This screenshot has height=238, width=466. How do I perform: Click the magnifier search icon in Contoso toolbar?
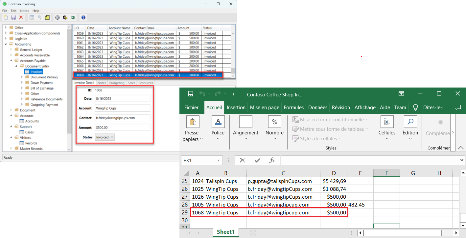[x=39, y=17]
